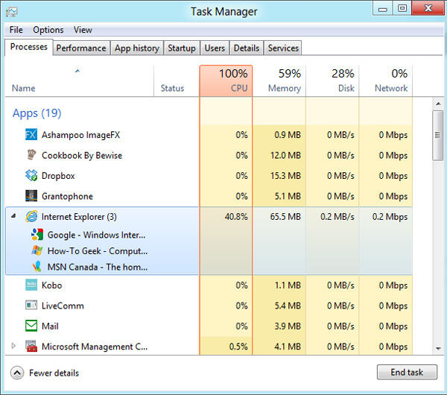Click the Kobo app icon

pos(31,285)
